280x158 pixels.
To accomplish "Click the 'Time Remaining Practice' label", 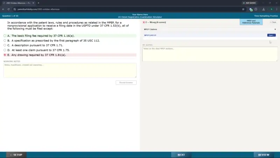I will pos(266,16).
